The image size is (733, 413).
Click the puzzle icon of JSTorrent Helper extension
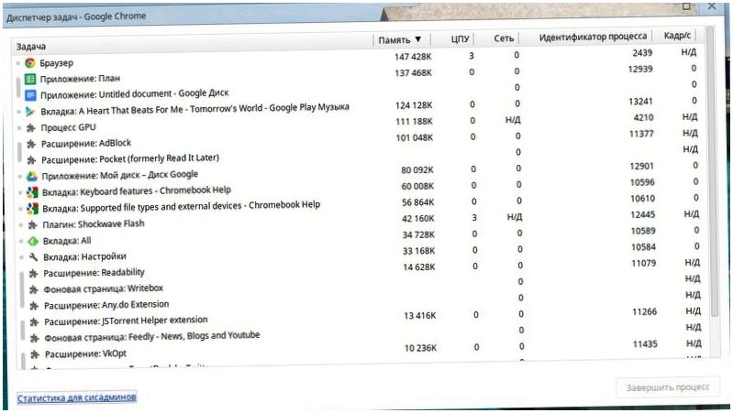pyautogui.click(x=34, y=322)
